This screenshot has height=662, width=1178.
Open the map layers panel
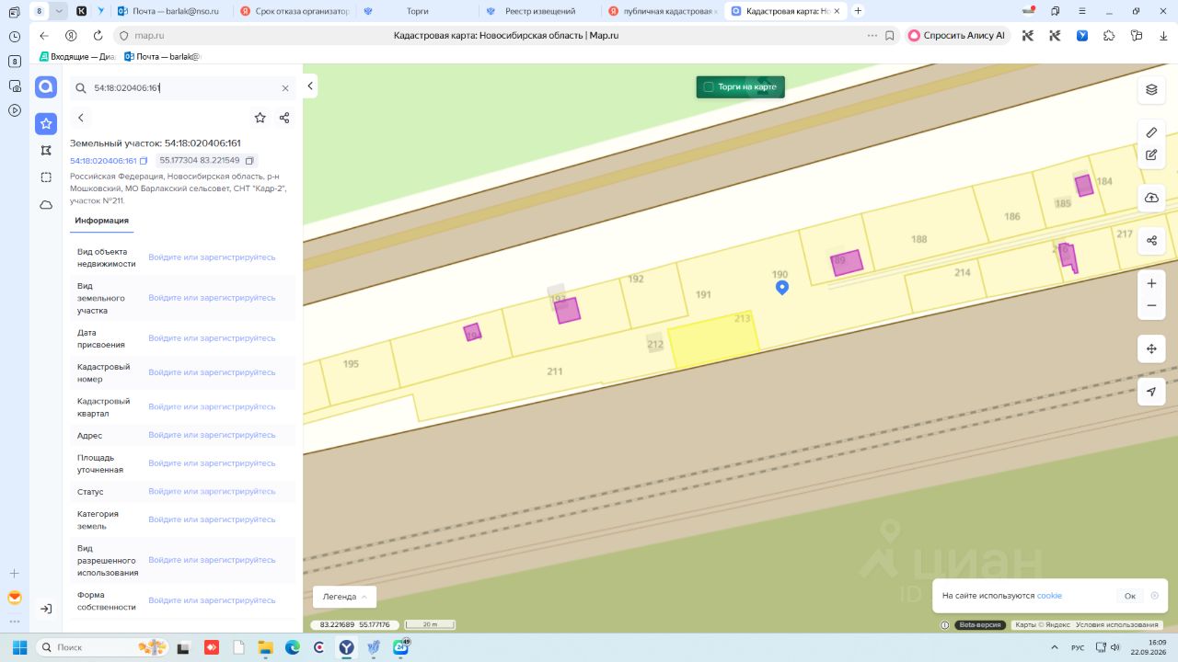click(x=1151, y=89)
